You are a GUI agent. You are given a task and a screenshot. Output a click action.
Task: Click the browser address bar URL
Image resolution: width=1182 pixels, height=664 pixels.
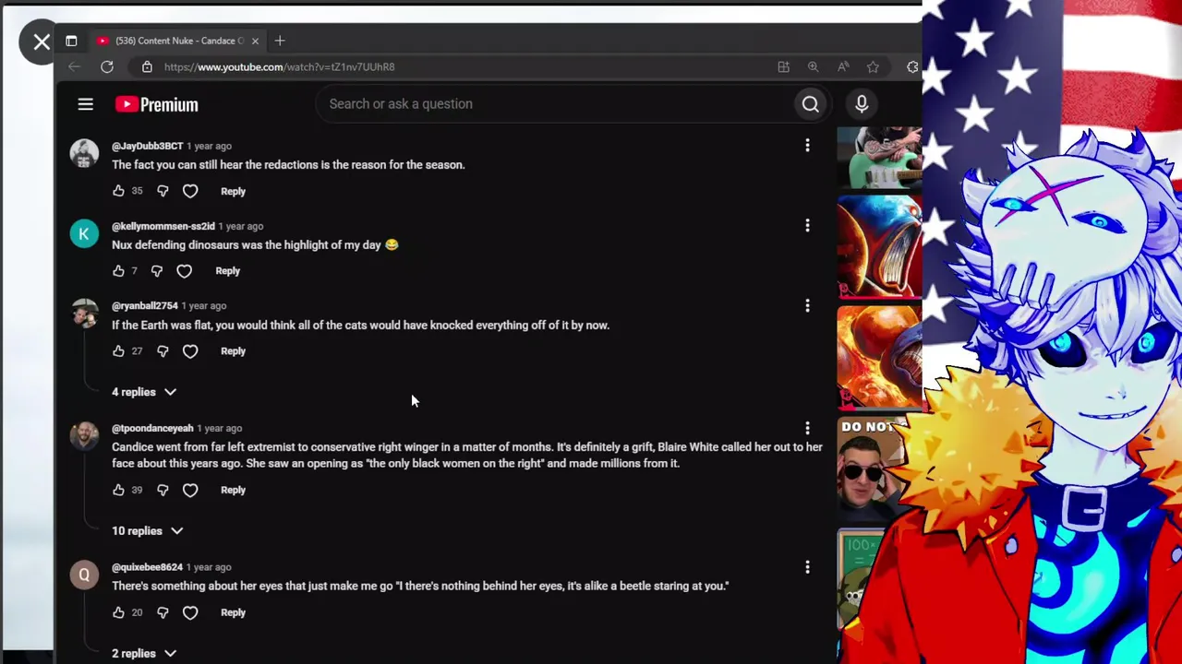point(279,66)
